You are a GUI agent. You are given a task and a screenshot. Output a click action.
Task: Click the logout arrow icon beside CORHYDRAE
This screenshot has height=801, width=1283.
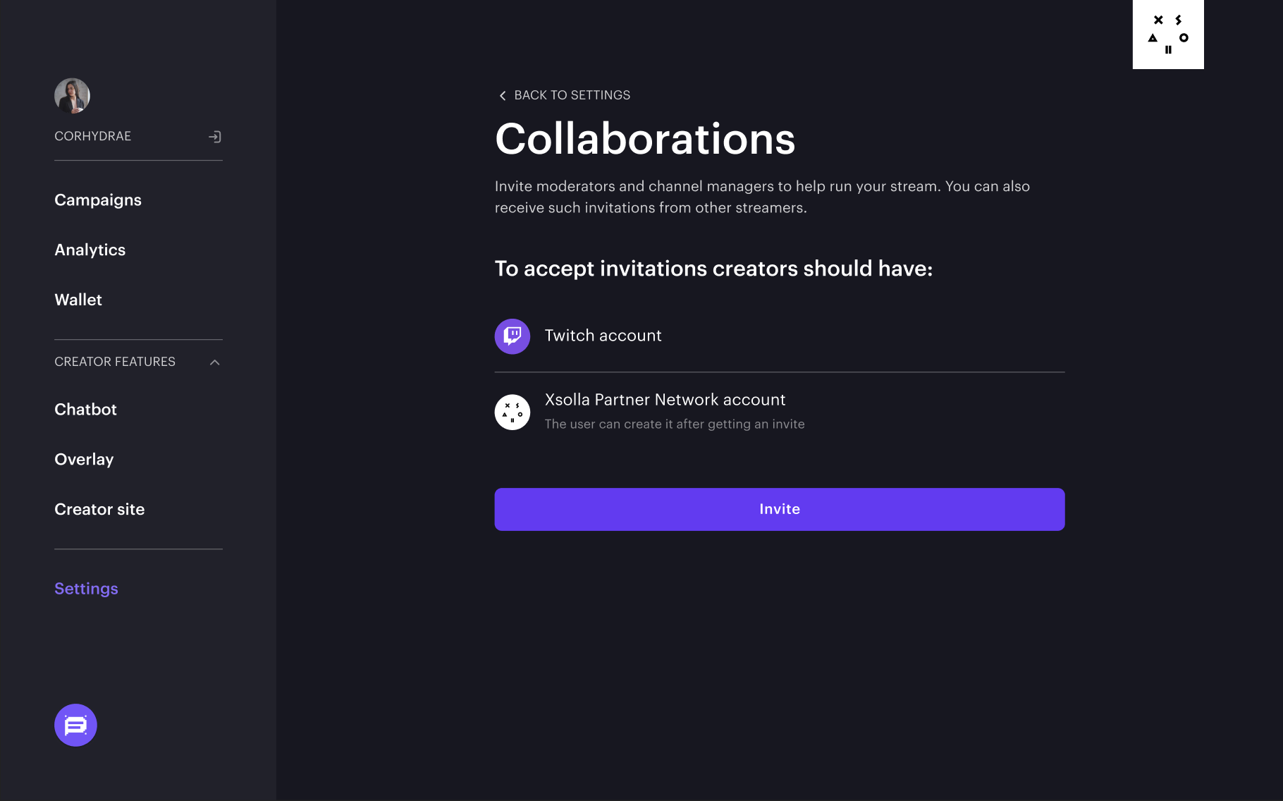pyautogui.click(x=215, y=137)
